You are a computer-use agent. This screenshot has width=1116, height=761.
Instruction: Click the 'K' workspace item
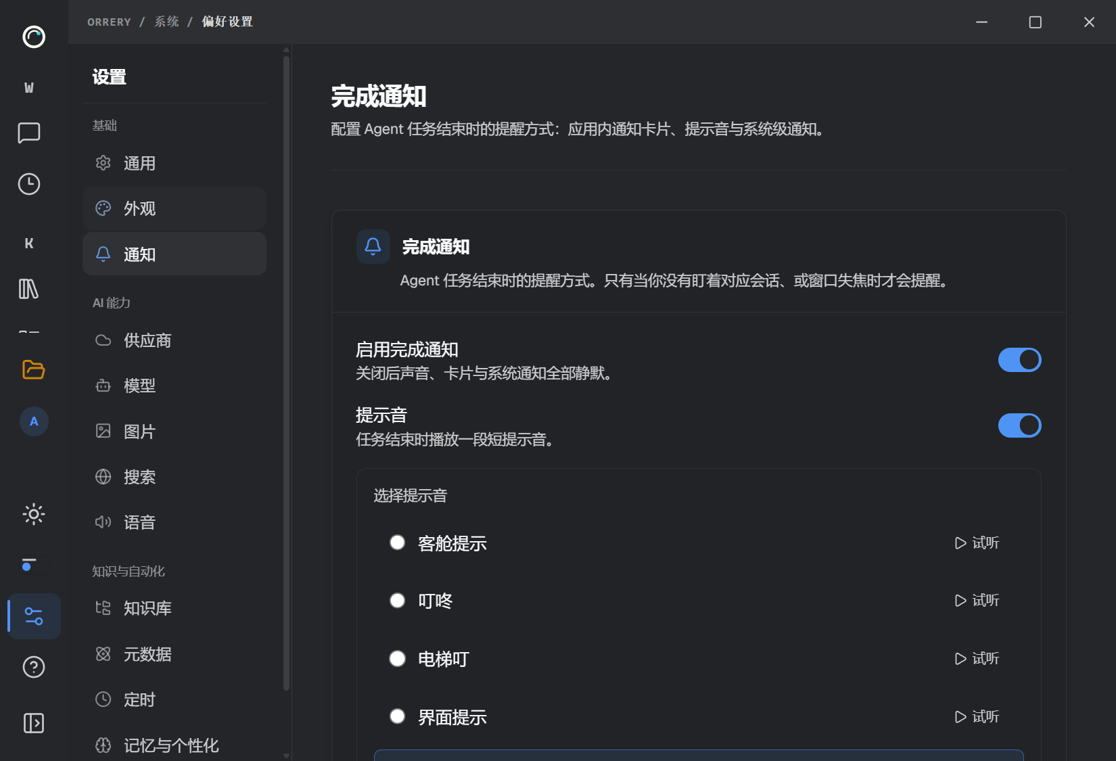[x=29, y=244]
